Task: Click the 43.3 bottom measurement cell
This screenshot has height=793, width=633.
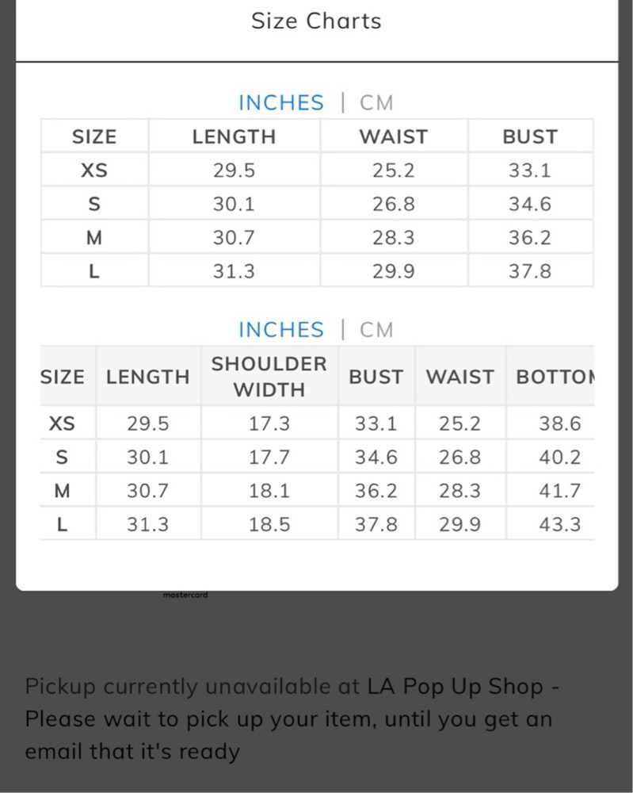Action: tap(560, 524)
